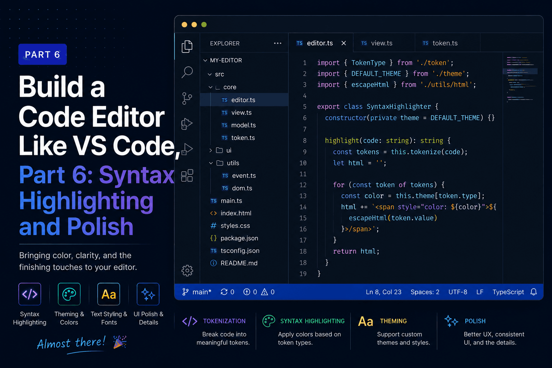
Task: Open the Explorer more actions ellipsis
Action: coord(277,43)
